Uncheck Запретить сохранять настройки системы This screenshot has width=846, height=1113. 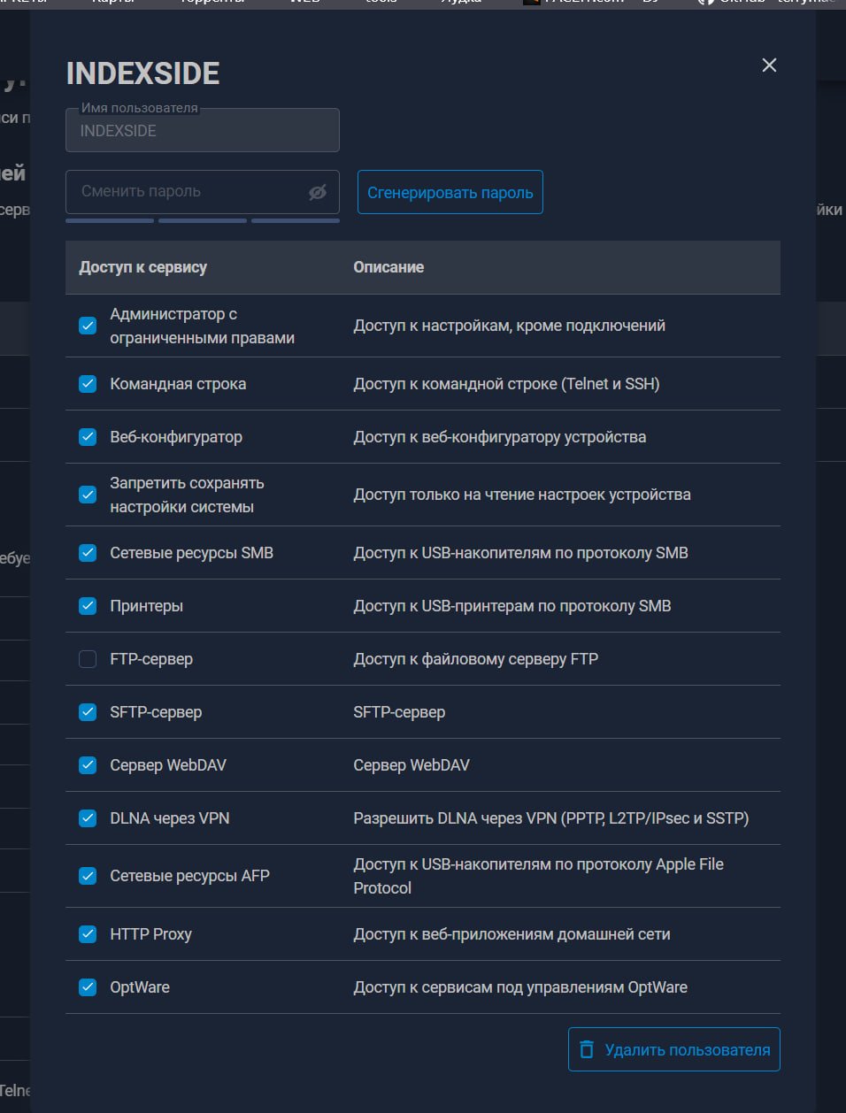click(x=88, y=495)
